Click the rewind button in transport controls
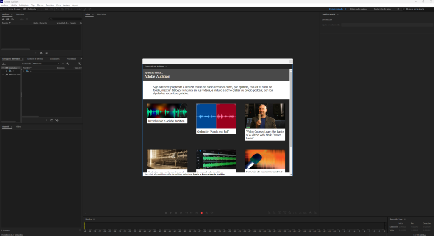Image resolution: width=434 pixels, height=236 pixels. 186,213
